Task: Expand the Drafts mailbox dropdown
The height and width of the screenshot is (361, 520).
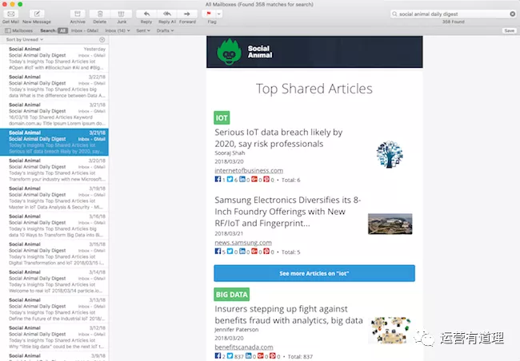Action: [165, 30]
